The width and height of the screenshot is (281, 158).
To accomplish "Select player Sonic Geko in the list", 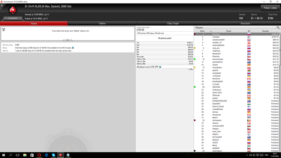I will click(236, 93).
